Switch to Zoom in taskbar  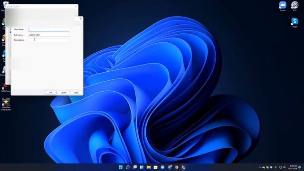[162, 167]
